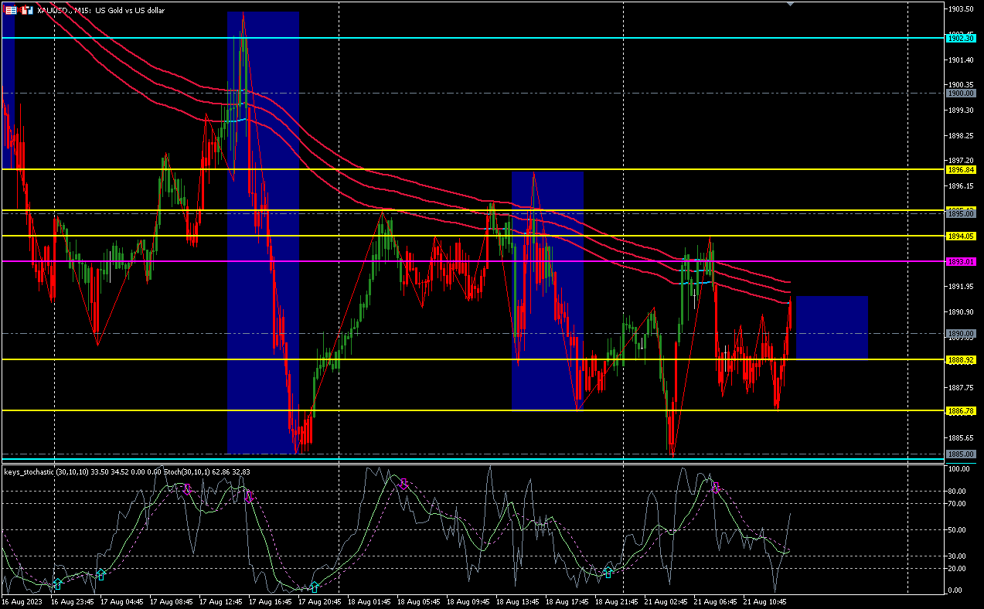This screenshot has width=984, height=609.
Task: Click the leftmost cyan up arrow signal
Action: click(x=57, y=584)
